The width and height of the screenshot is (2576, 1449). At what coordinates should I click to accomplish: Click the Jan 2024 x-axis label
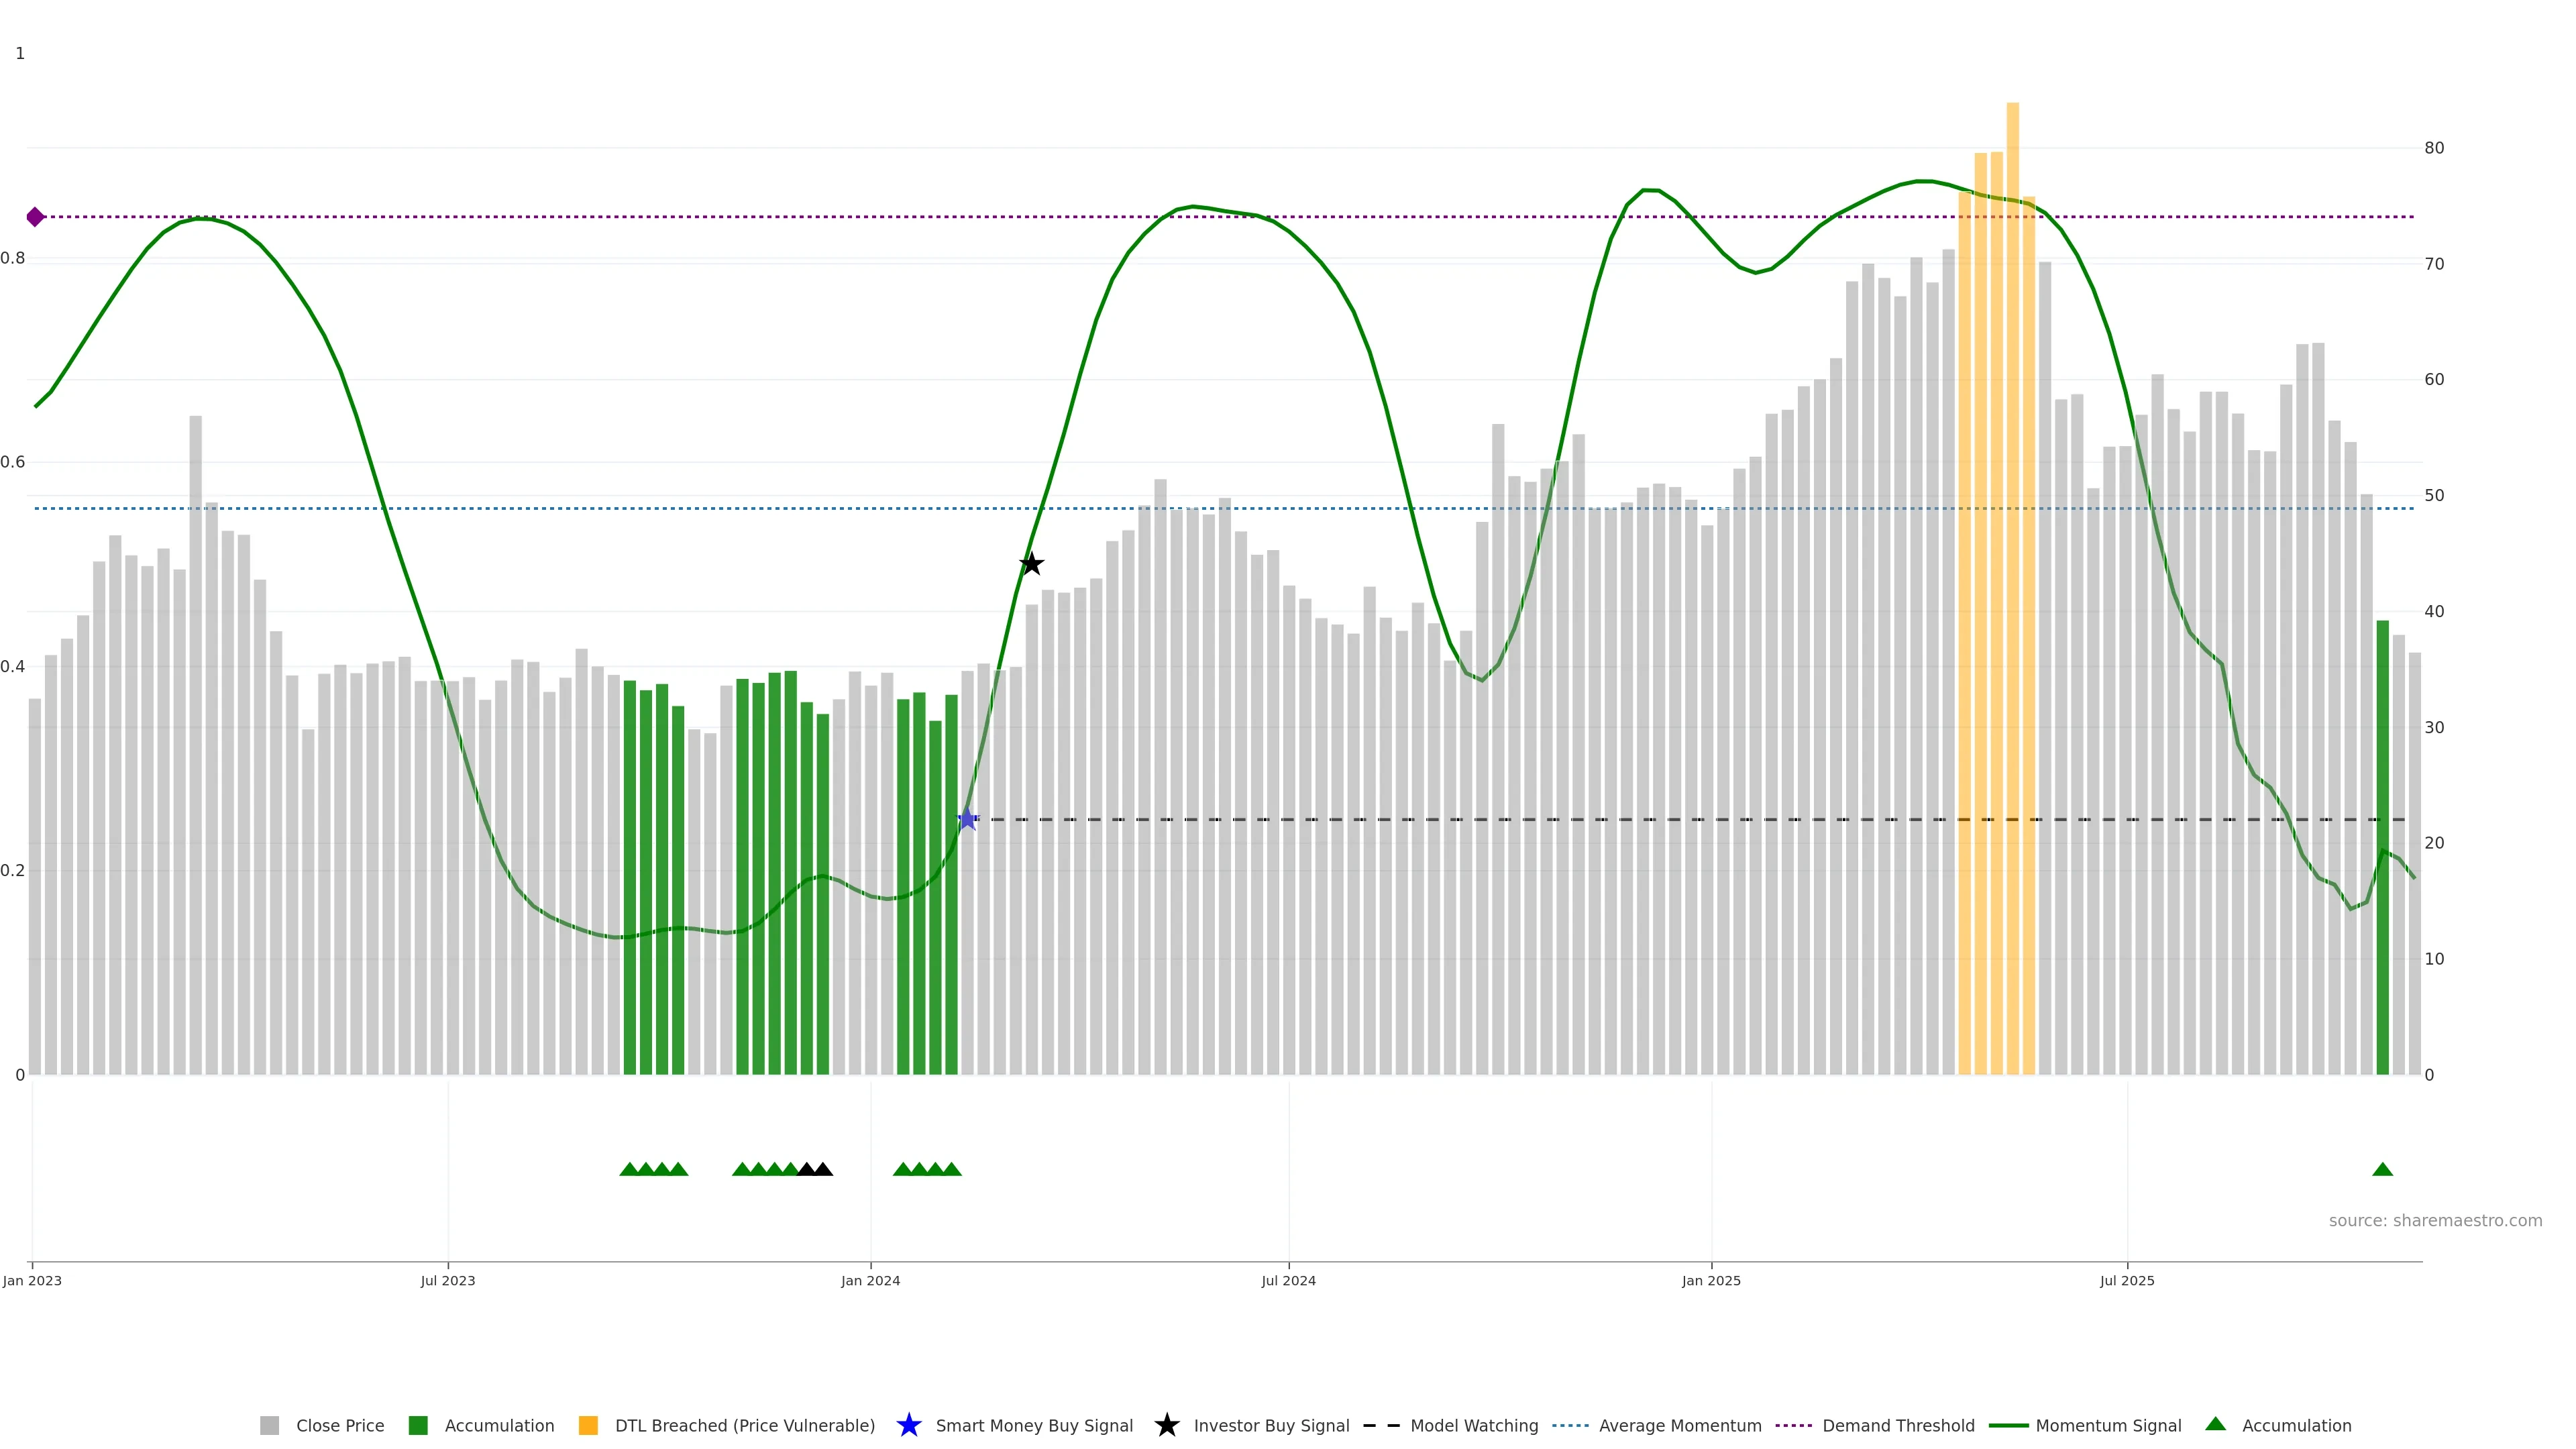click(x=870, y=1280)
